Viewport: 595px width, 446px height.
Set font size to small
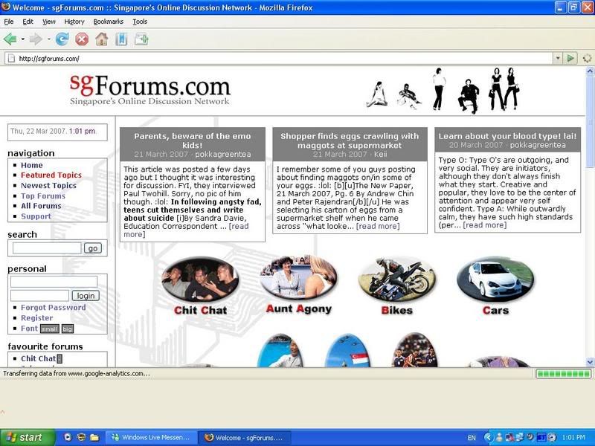click(x=49, y=329)
